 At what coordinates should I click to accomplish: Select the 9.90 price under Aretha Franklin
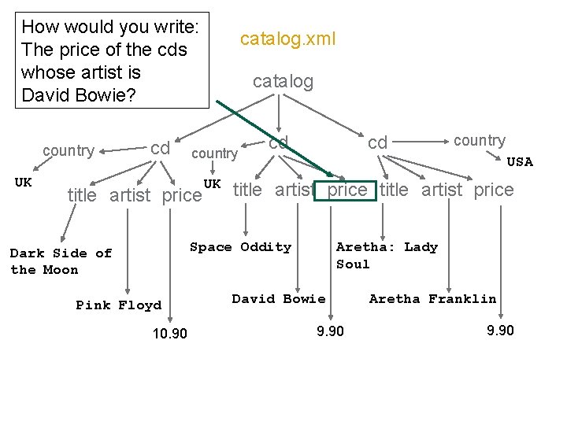click(x=500, y=331)
